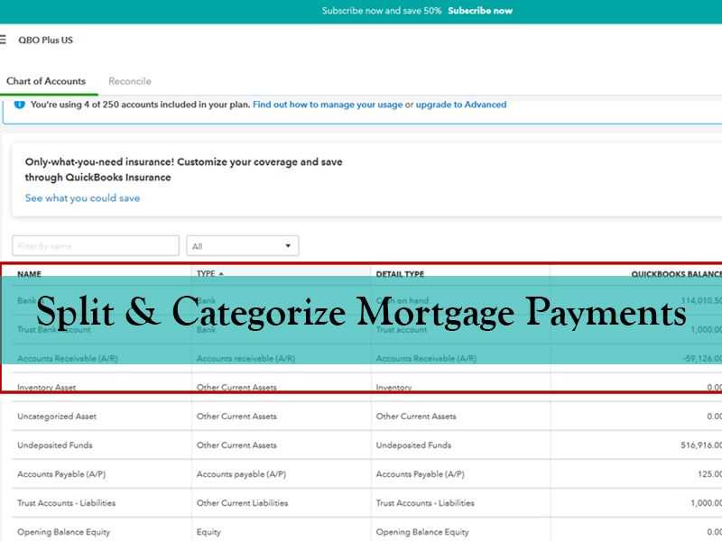Select the Undeposited Funds account name

[55, 445]
